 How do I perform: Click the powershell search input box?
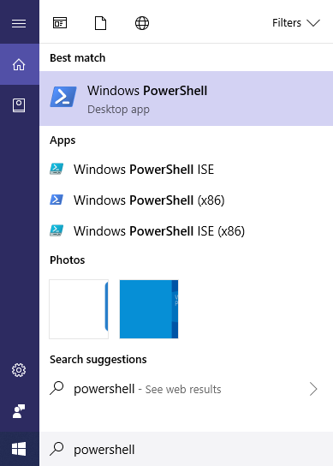(187, 449)
